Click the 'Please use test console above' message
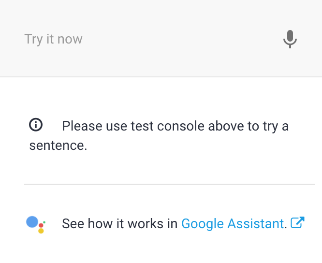 [159, 135]
